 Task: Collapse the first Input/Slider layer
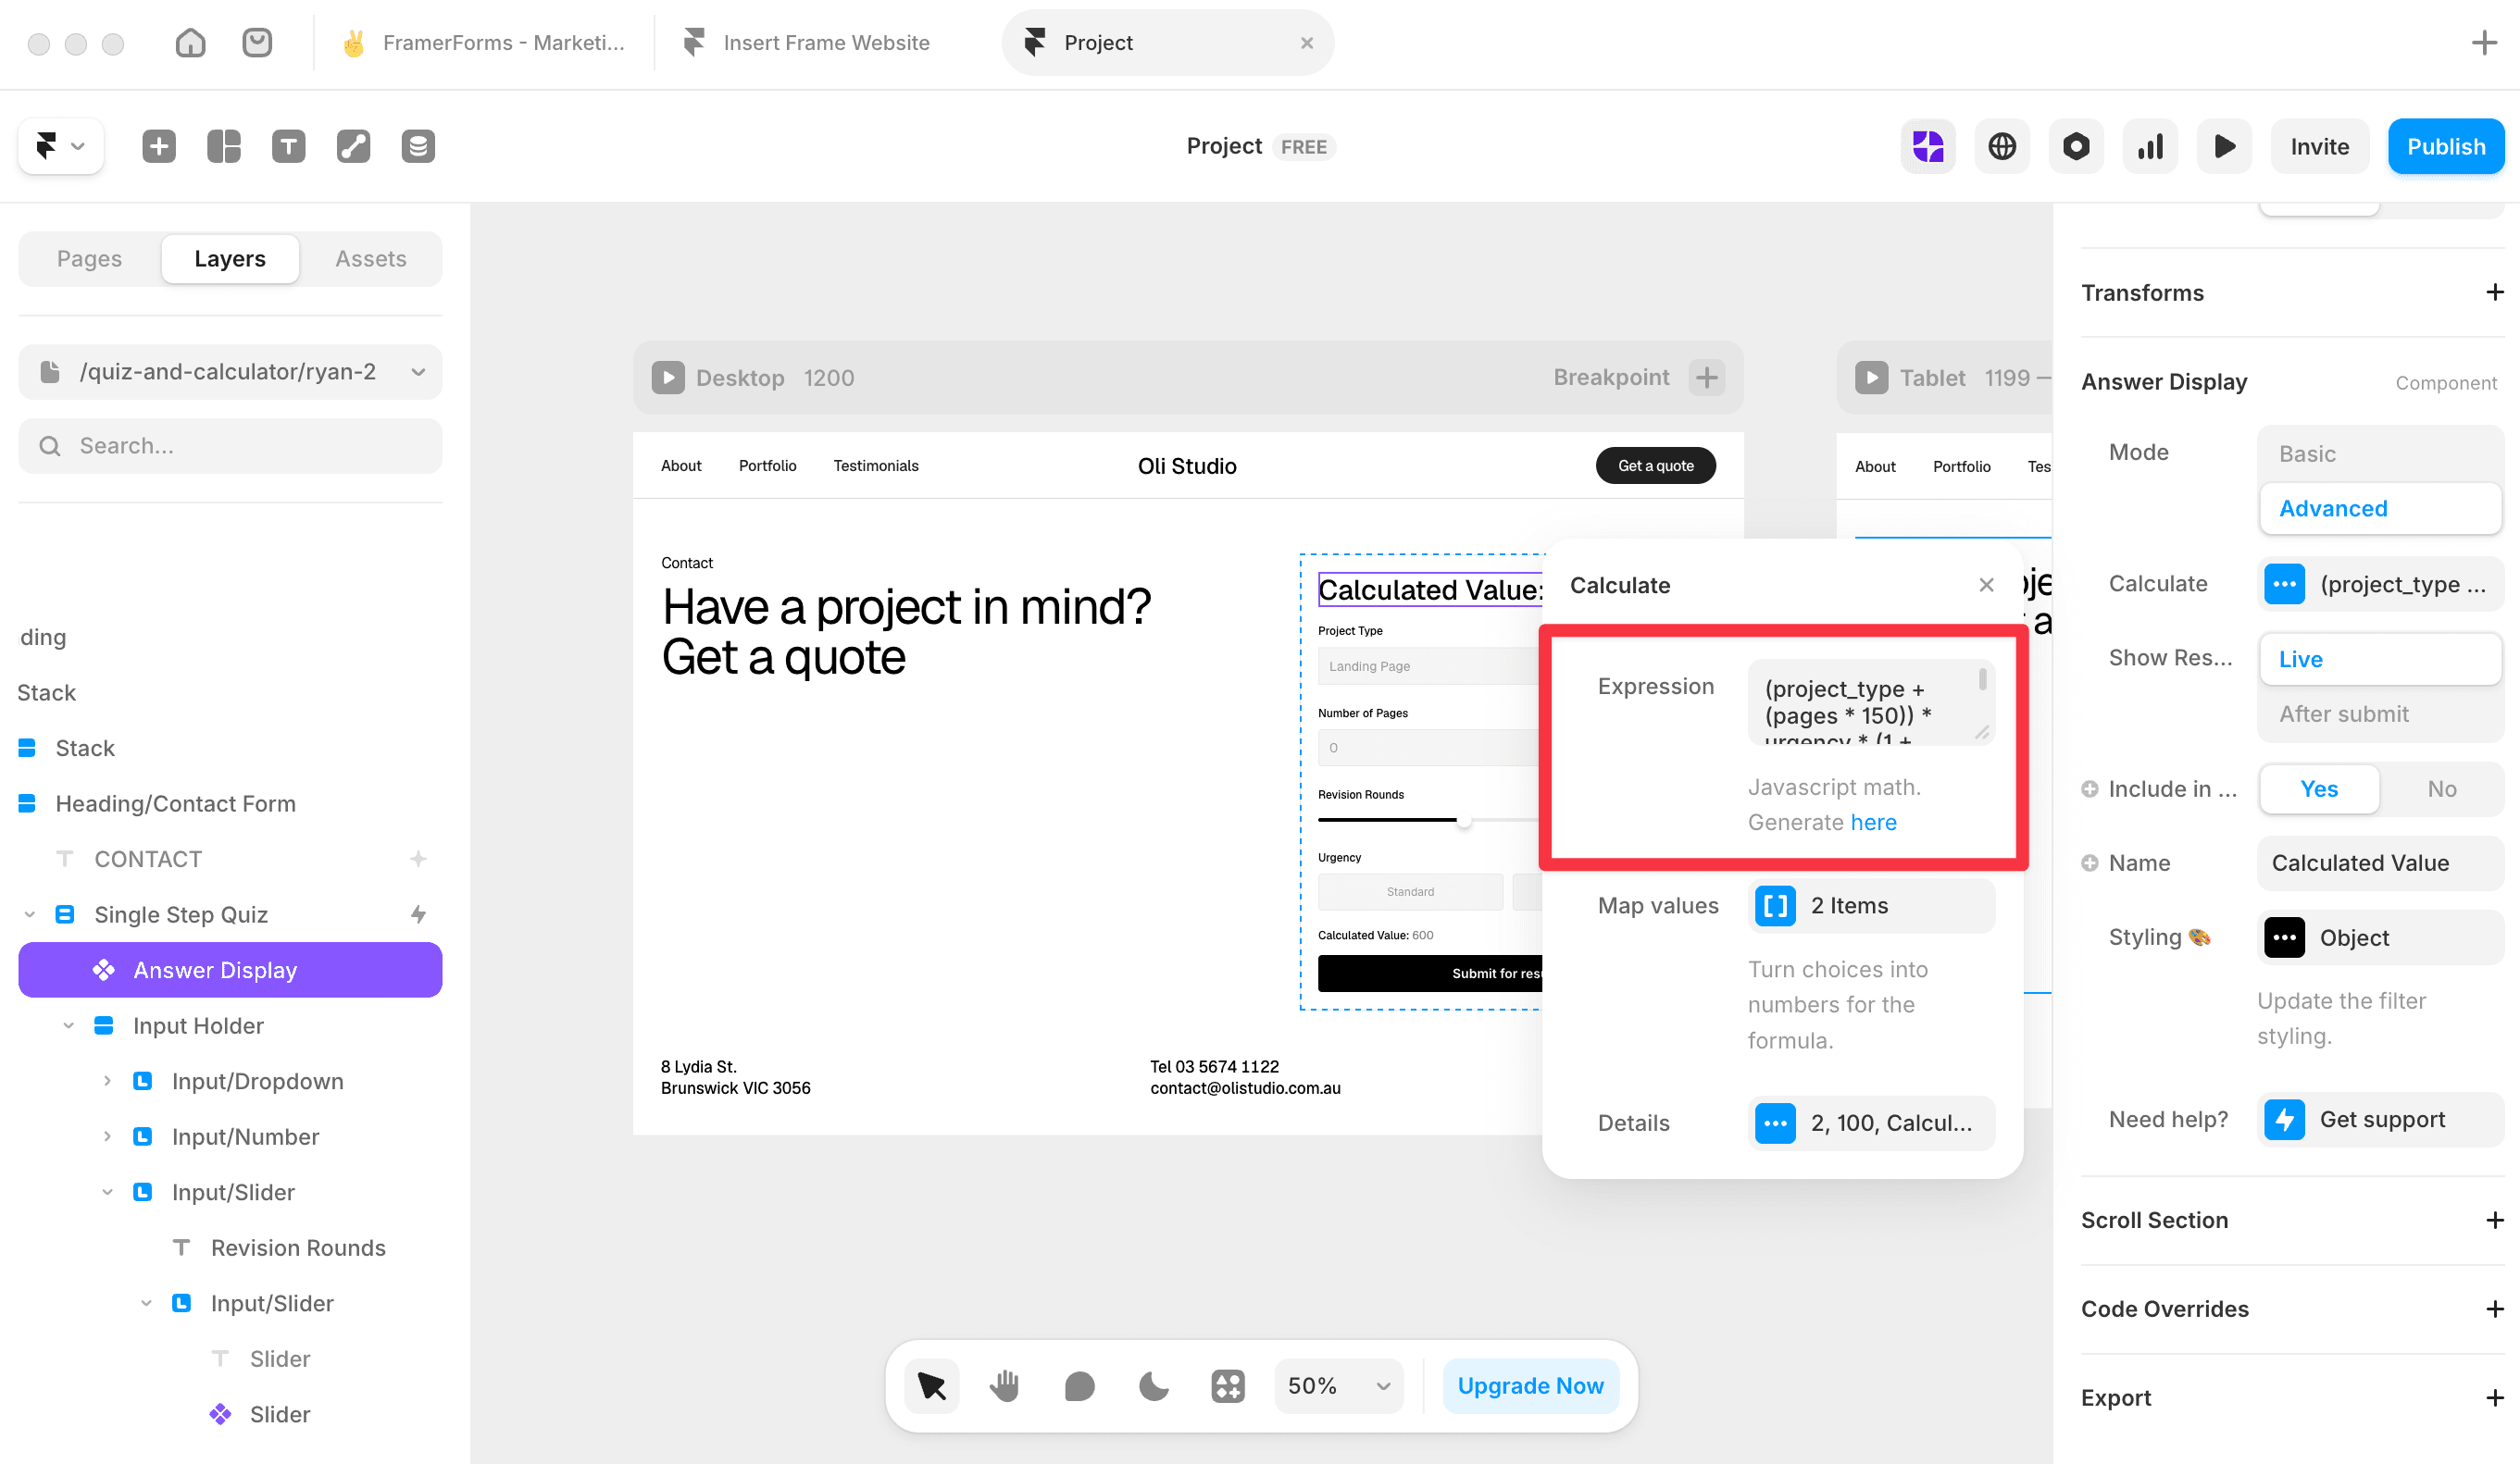tap(107, 1192)
